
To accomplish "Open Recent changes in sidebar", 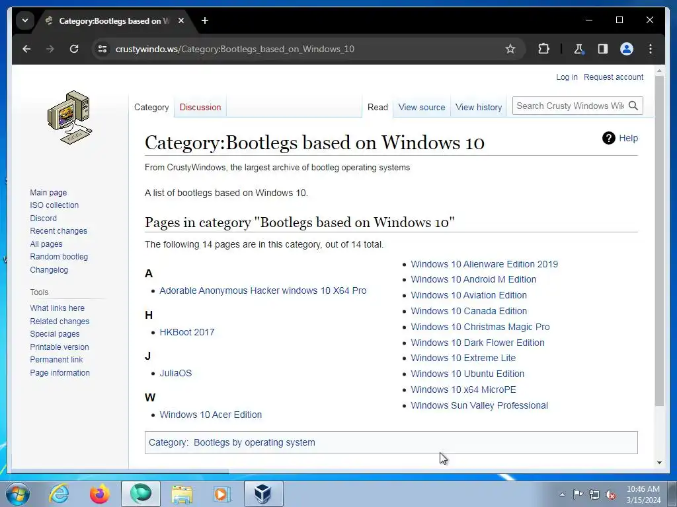I will coord(58,231).
